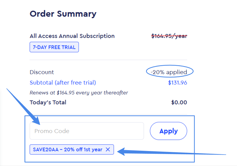Viewport: 237px width, 166px height.
Task: Click the tail of the diagonal arrow
Action: [x=8, y=89]
